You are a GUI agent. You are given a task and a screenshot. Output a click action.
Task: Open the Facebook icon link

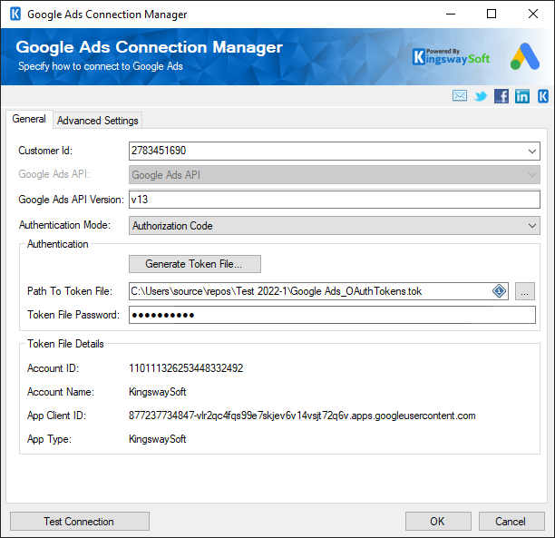(501, 96)
